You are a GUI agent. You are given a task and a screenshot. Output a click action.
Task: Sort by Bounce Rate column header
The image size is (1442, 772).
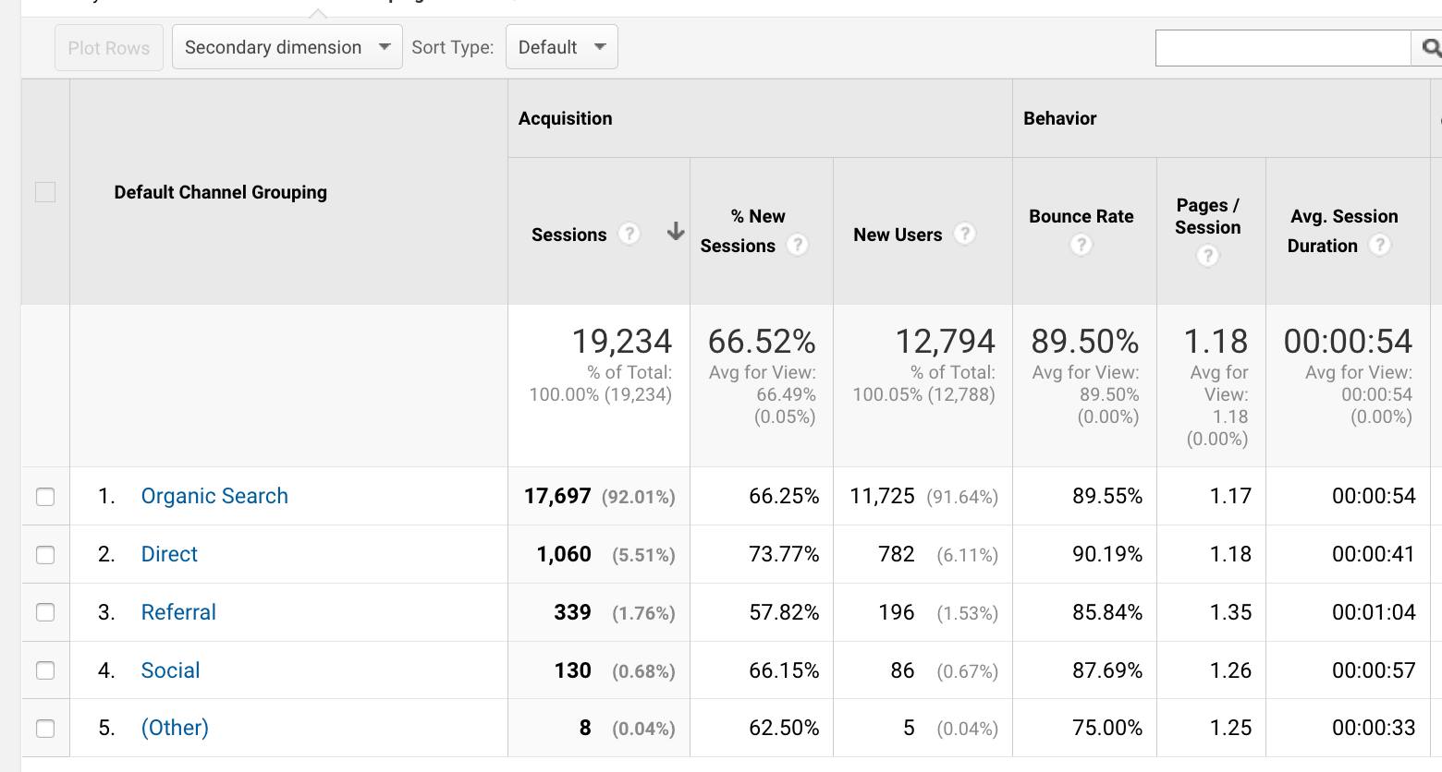tap(1081, 216)
